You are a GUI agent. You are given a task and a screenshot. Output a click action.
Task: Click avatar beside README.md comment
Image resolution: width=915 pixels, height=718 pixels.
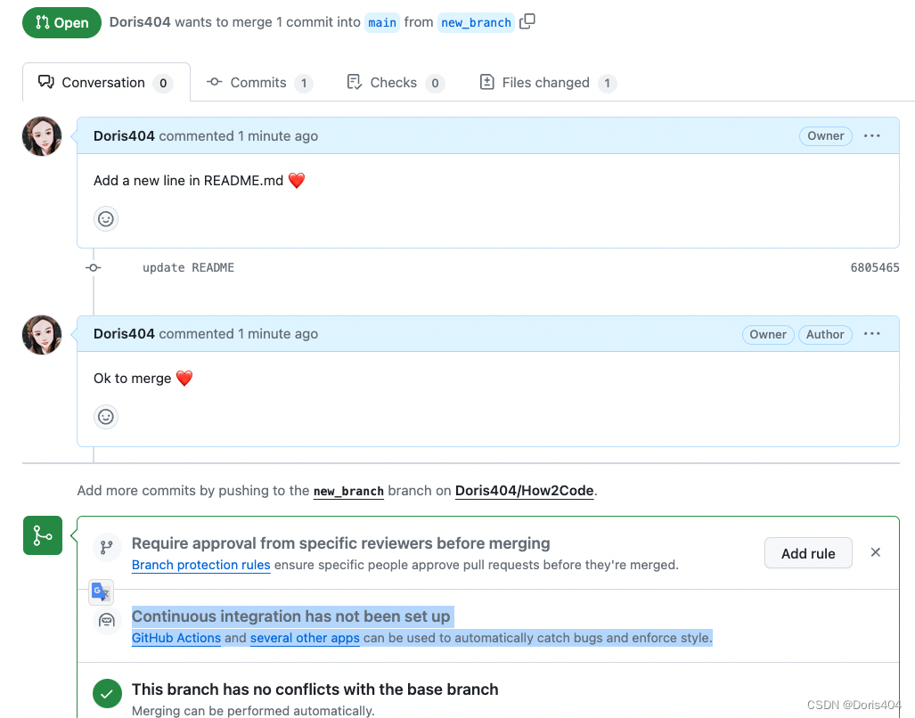coord(42,136)
